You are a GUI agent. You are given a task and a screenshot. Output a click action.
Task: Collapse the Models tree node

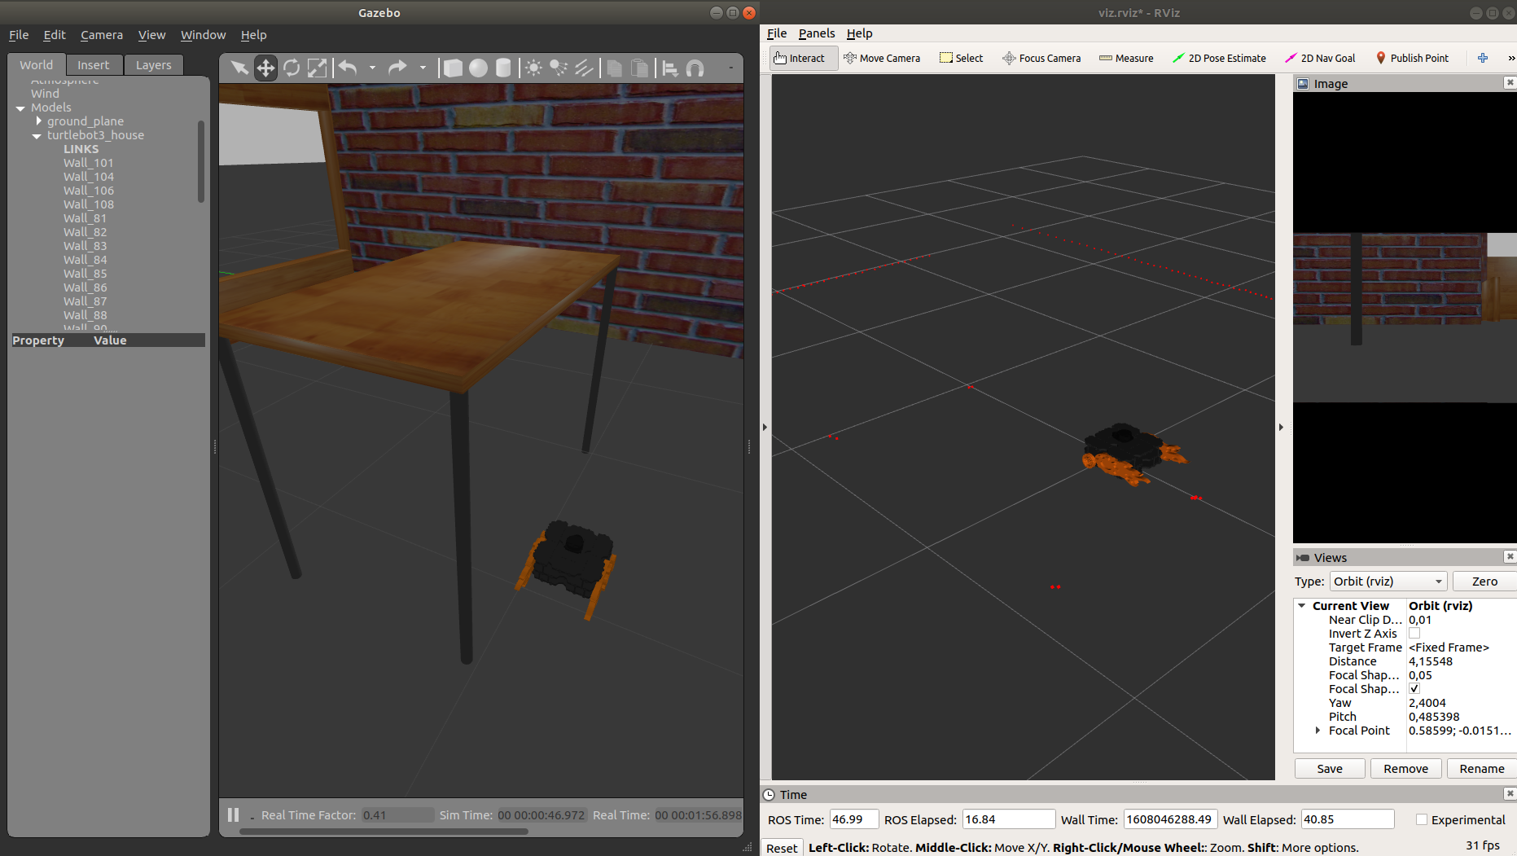(x=20, y=108)
